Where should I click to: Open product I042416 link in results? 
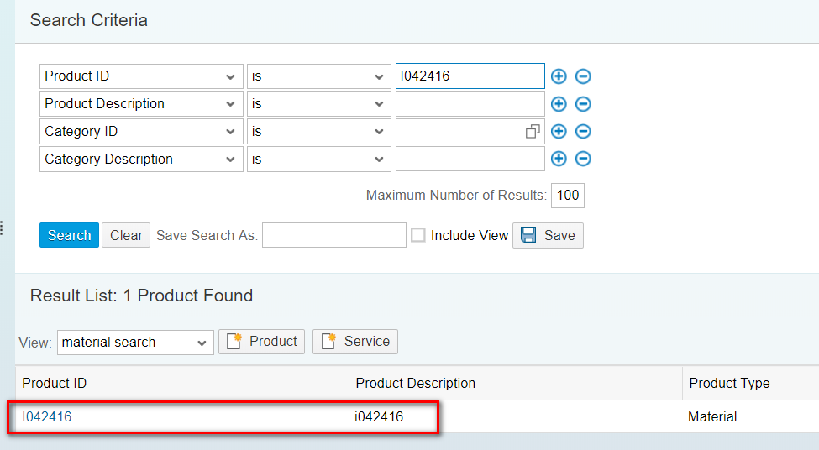pyautogui.click(x=47, y=416)
